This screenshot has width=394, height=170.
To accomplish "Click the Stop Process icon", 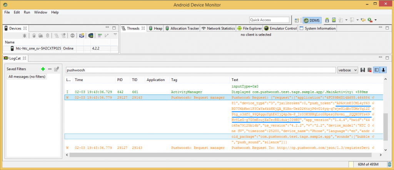I will click(x=72, y=36).
